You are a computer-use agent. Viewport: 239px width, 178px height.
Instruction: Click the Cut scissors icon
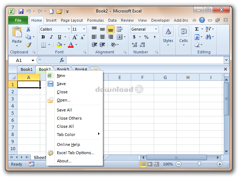[x=28, y=29]
